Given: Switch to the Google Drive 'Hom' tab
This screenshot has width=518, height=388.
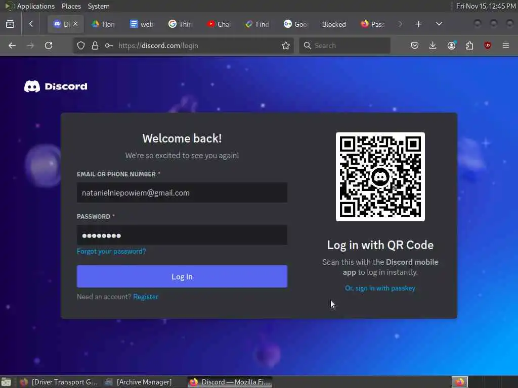Looking at the screenshot, I should pos(103,24).
